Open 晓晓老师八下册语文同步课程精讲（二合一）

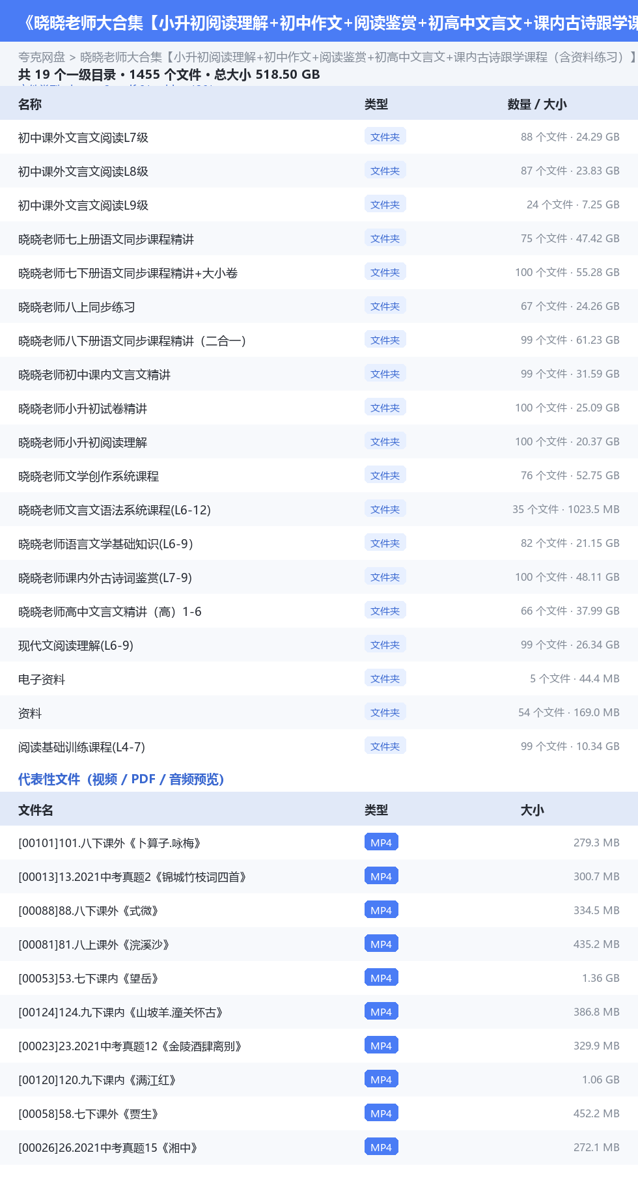coord(132,341)
